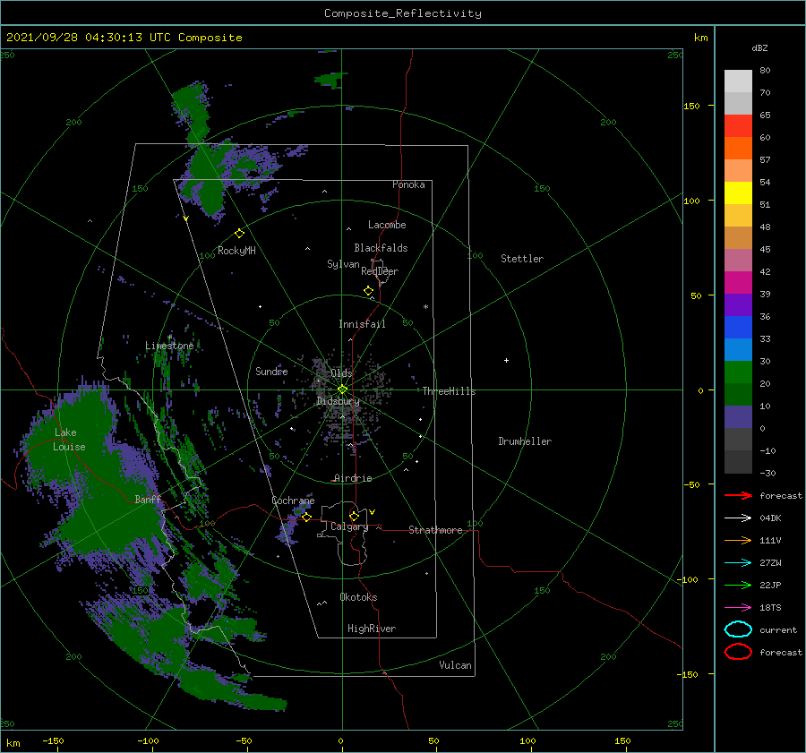Click the Calgary city label
Screen dimensions: 806x753
click(349, 526)
